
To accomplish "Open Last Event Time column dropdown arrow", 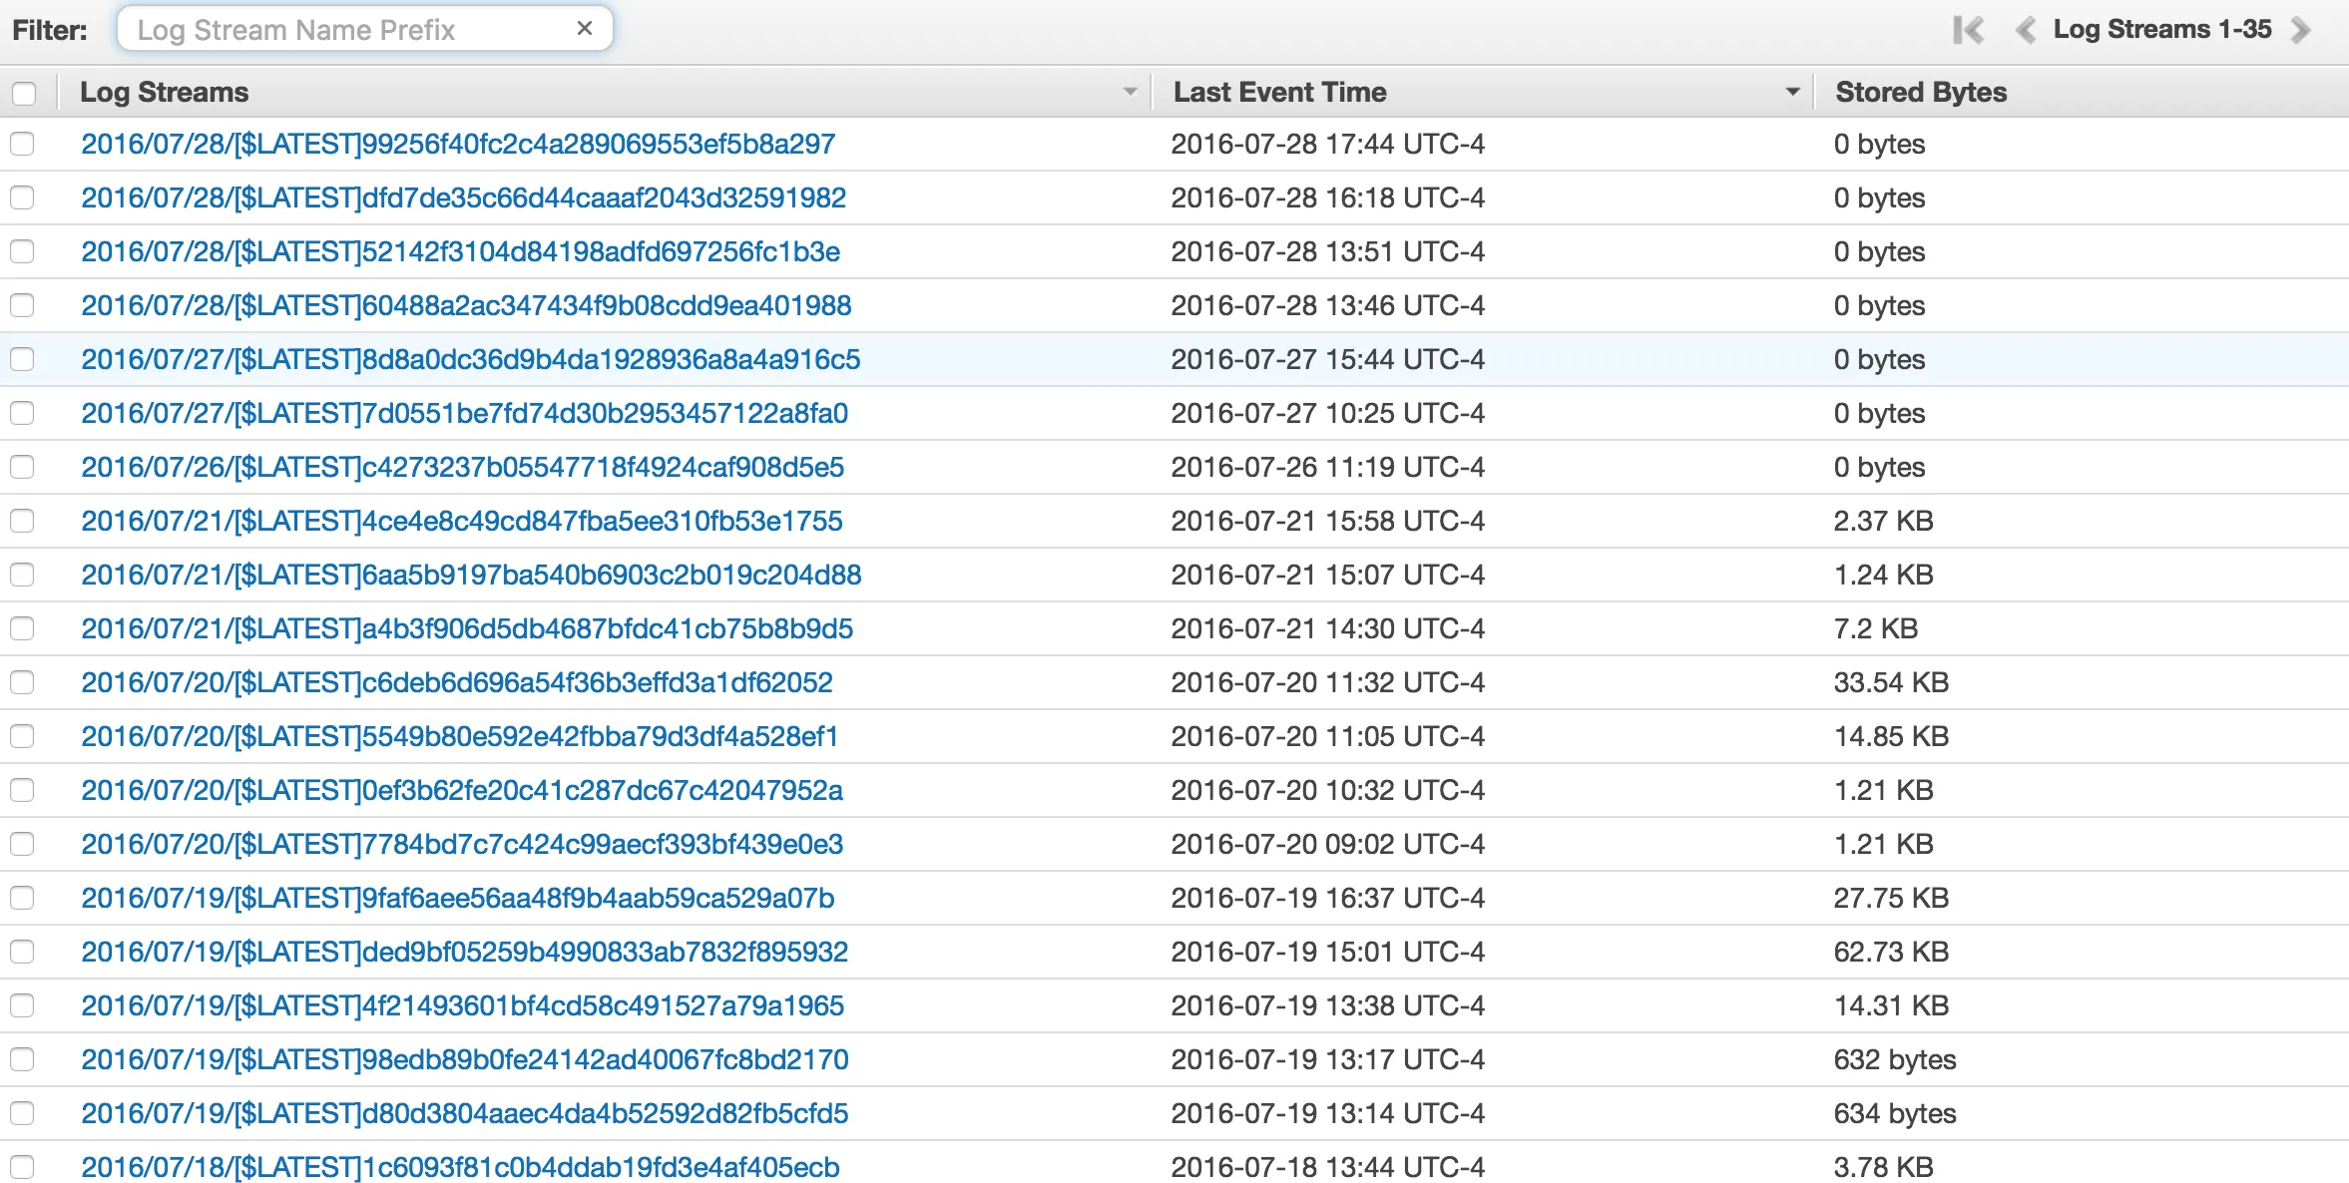I will pos(1792,92).
